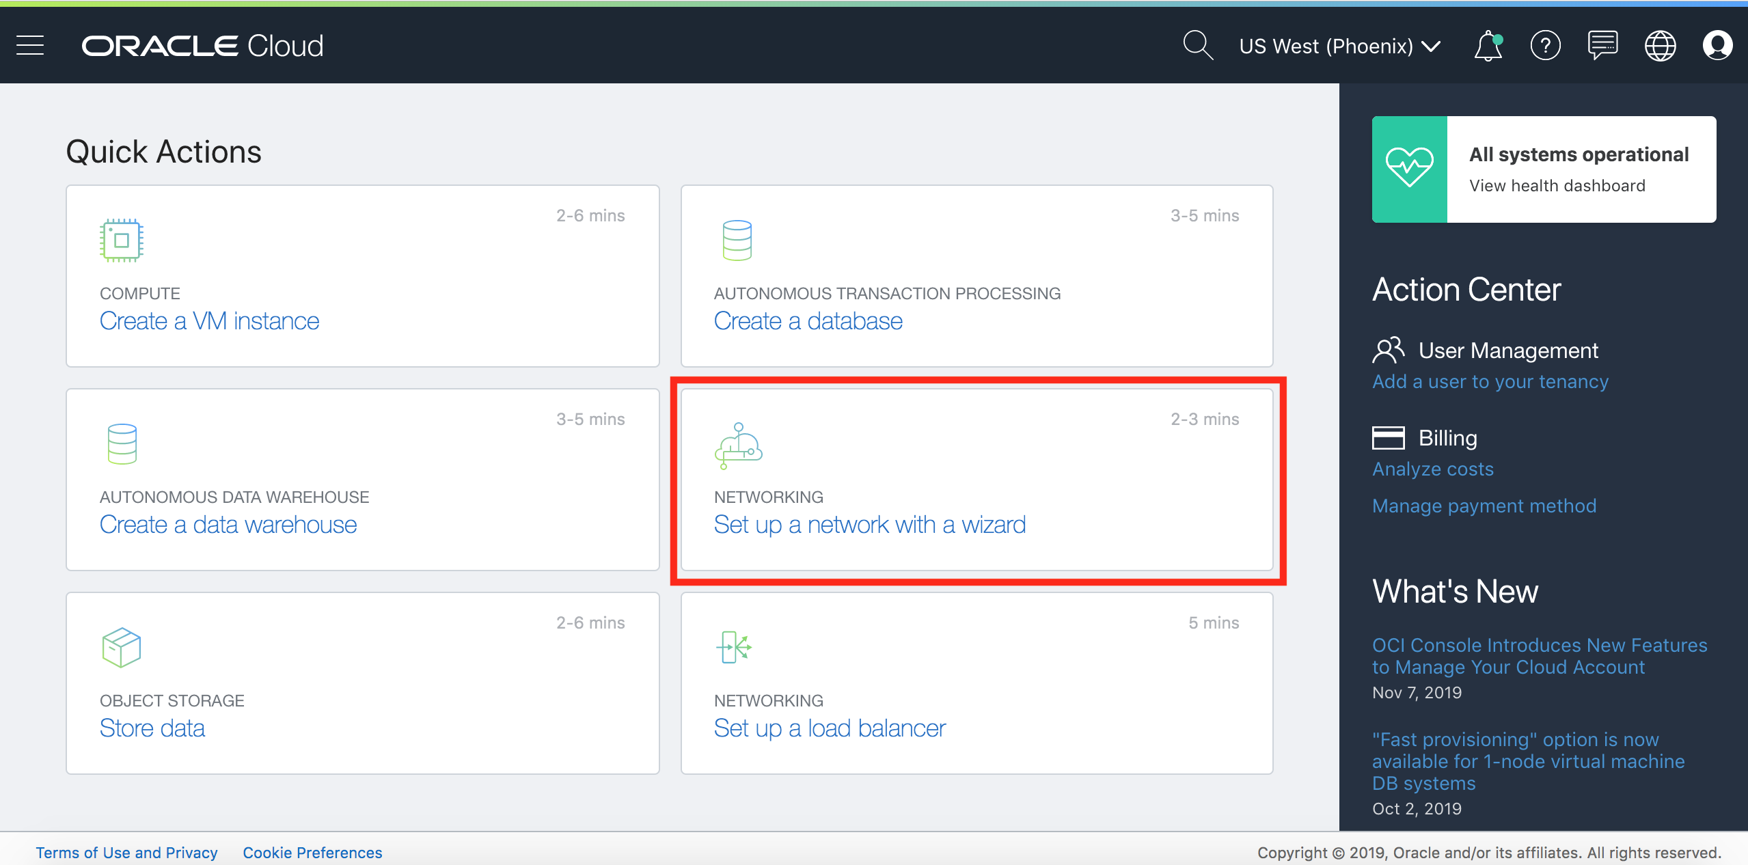Viewport: 1748px width, 865px height.
Task: Open Create a data warehouse
Action: (228, 525)
